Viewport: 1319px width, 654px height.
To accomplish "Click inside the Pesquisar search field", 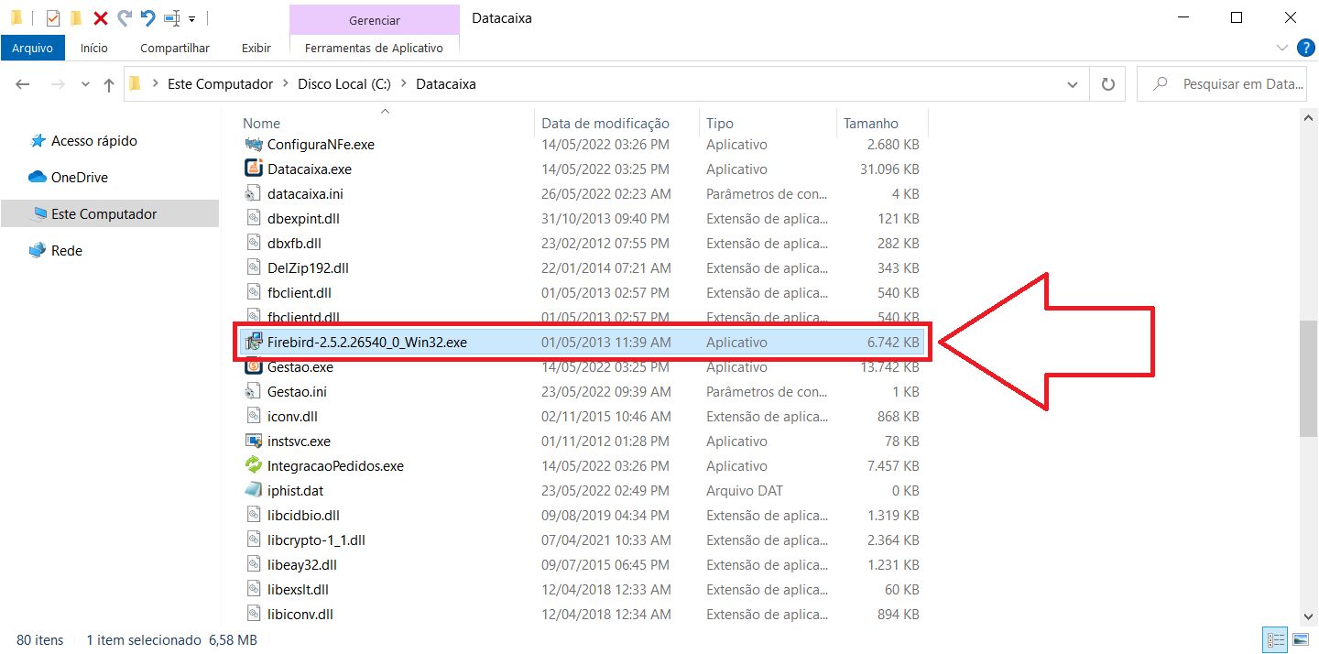I will point(1227,83).
